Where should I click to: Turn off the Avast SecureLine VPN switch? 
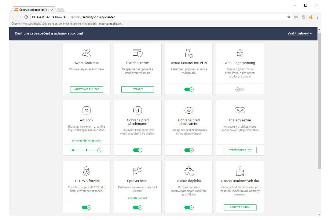pos(189,89)
